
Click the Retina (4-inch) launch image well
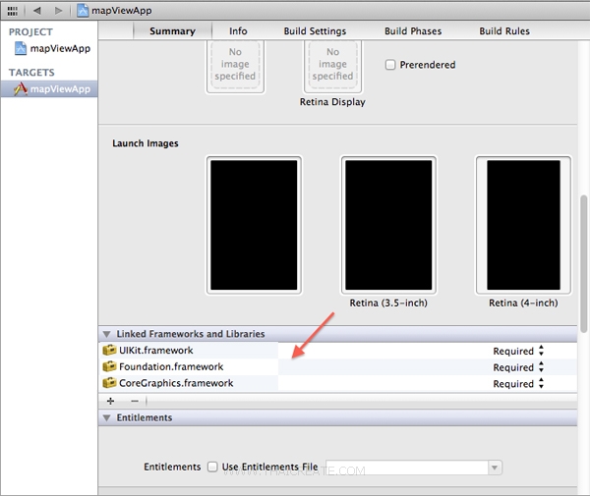coord(523,225)
